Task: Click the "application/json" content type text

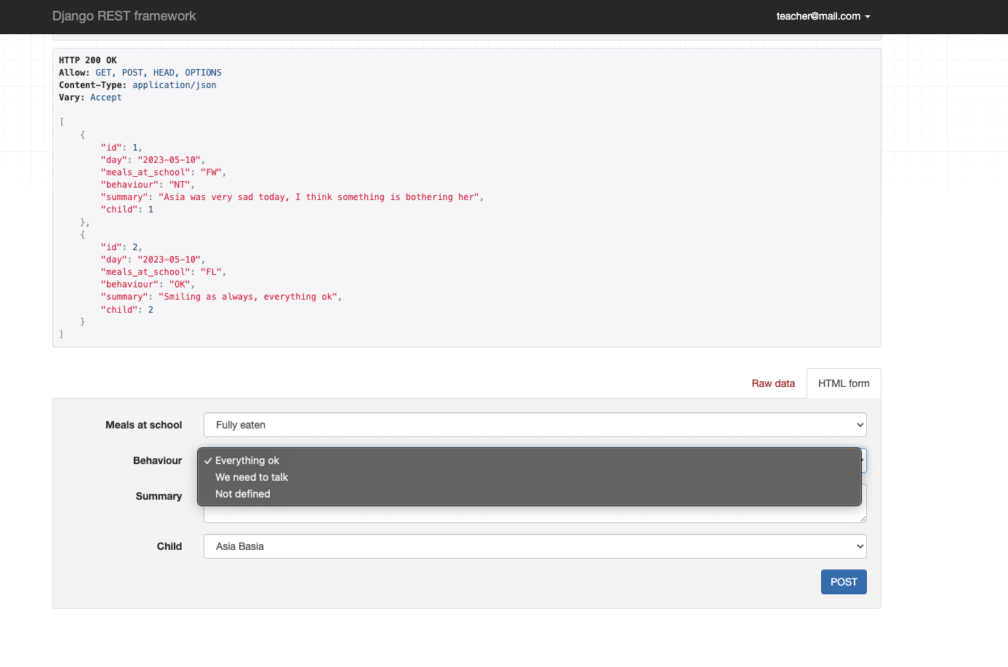Action: [174, 84]
